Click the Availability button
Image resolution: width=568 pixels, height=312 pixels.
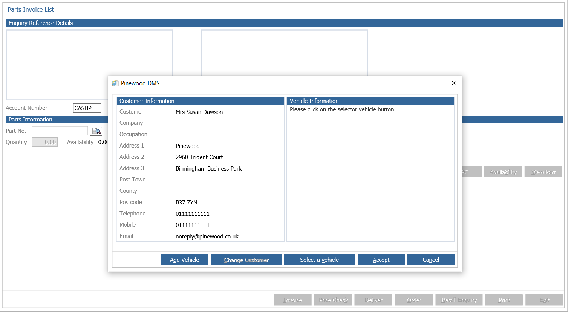coord(503,172)
